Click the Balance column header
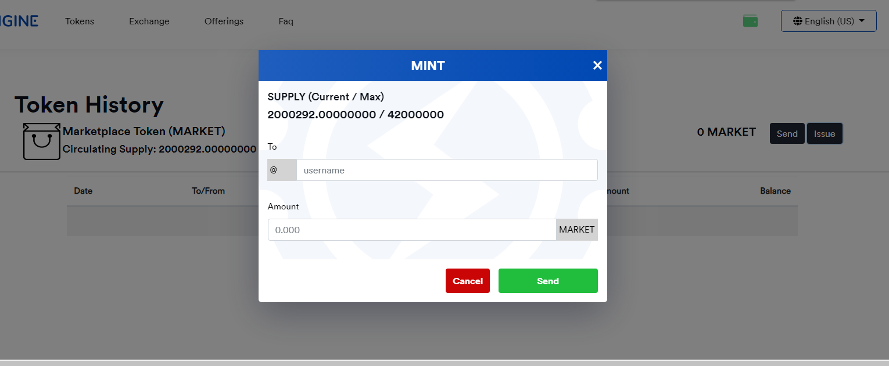This screenshot has height=366, width=889. pos(775,191)
